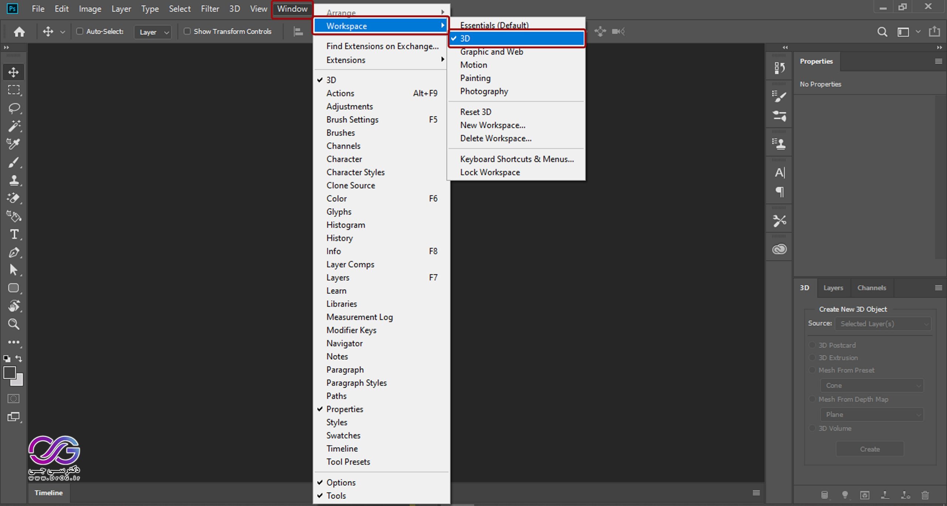Viewport: 947px width, 506px height.
Task: Select the Rotate View hand tool
Action: tap(14, 306)
